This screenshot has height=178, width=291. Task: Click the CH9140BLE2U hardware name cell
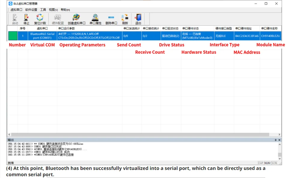(271, 36)
